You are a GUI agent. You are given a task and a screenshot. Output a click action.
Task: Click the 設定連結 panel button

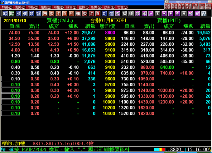[209, 6]
